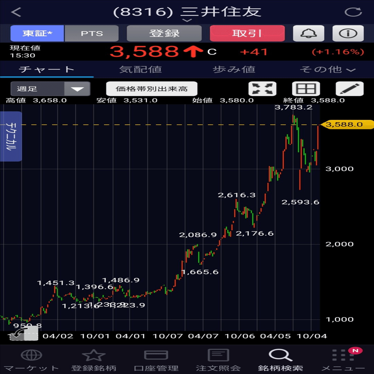This screenshot has height=374, width=374.
Task: Tap the 04/05 date axis label
Action: coord(276,336)
